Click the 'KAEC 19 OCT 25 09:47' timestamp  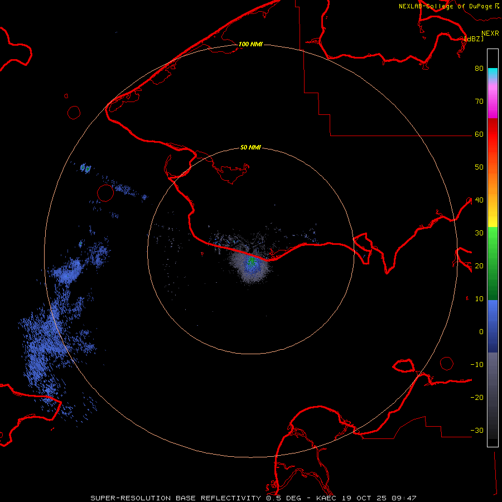click(x=366, y=498)
